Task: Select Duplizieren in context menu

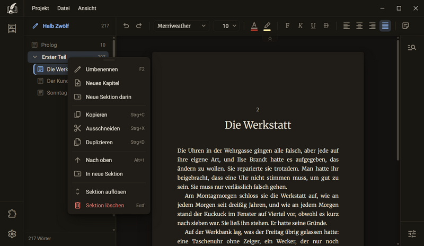Action: point(109,142)
